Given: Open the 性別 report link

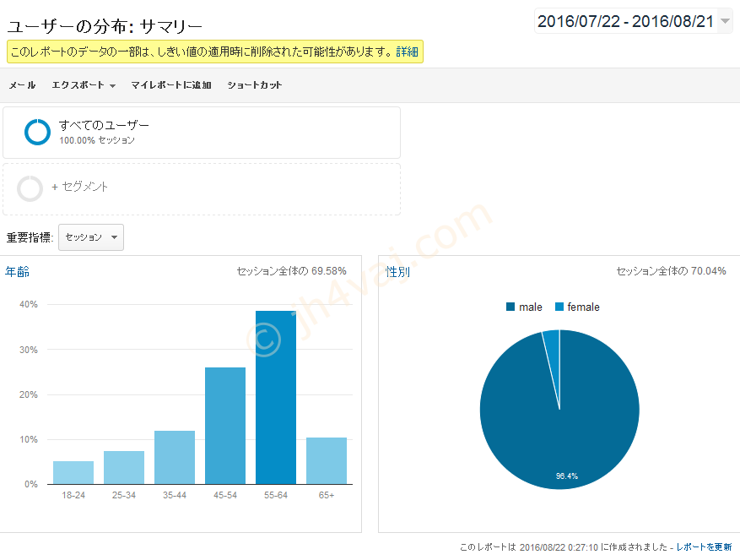Looking at the screenshot, I should pyautogui.click(x=397, y=272).
